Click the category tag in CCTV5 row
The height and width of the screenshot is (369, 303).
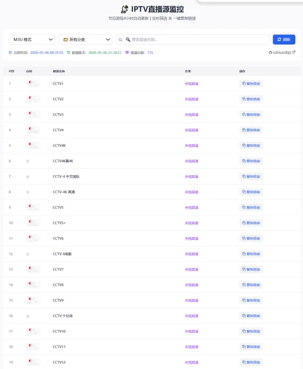(192, 207)
